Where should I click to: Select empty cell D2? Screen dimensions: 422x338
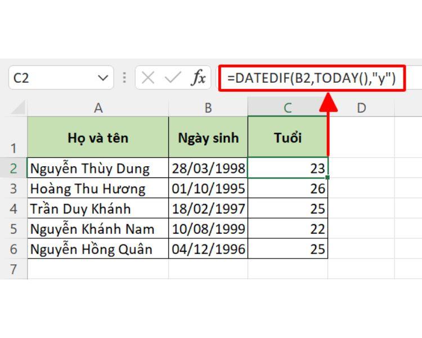pos(361,168)
